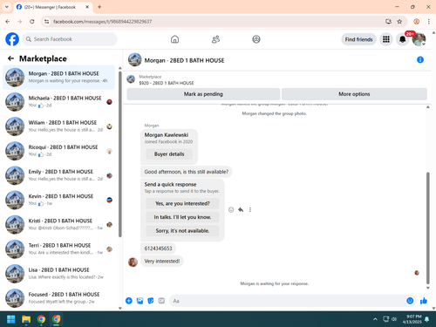The height and width of the screenshot is (327, 436).
Task: Click Mark as pending
Action: click(203, 94)
